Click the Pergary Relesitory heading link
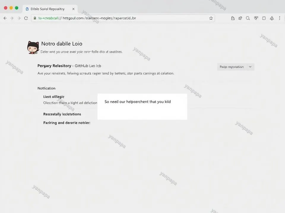The width and height of the screenshot is (285, 213). click(x=54, y=66)
